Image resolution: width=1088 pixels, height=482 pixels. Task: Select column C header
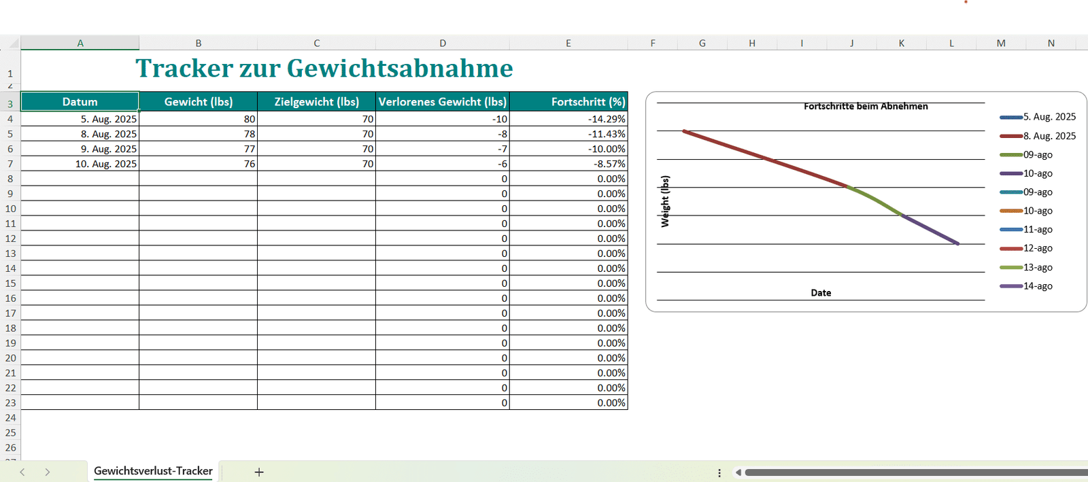click(x=317, y=43)
